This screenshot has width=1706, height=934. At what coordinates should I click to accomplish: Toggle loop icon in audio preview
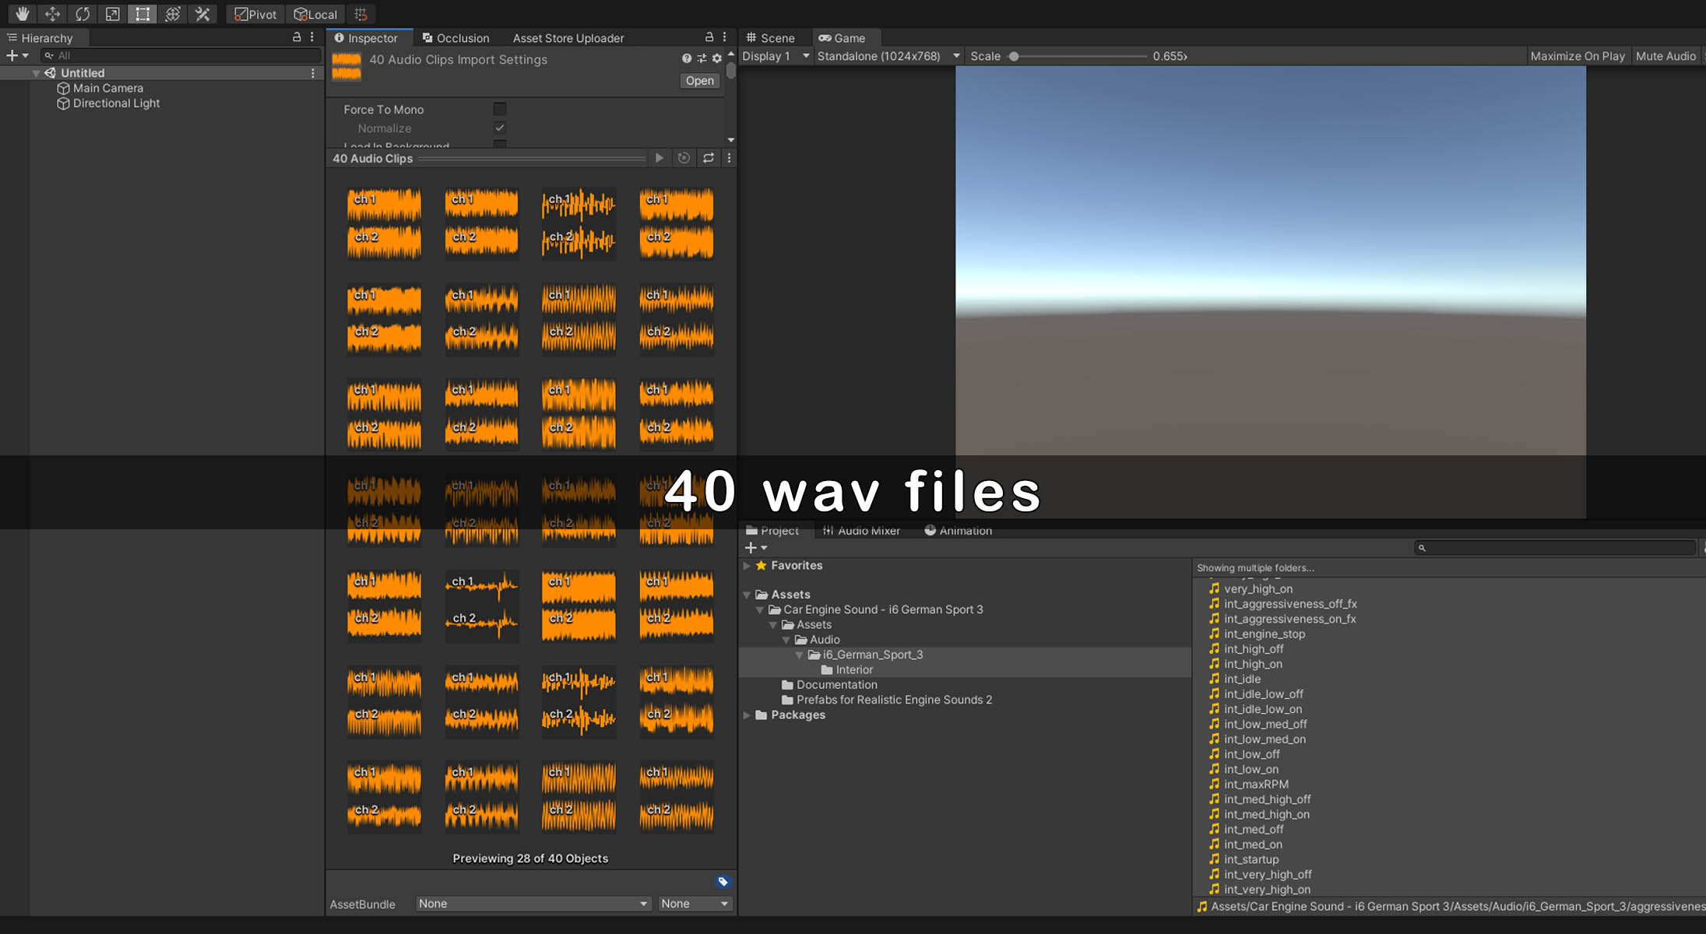709,158
